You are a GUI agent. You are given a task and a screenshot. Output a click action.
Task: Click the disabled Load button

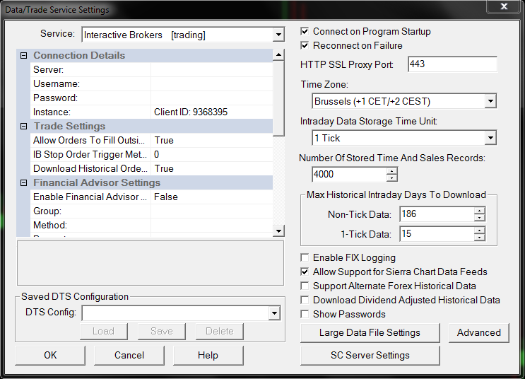103,332
